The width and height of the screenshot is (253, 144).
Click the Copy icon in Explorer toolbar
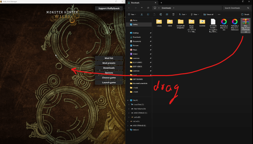coord(148,15)
